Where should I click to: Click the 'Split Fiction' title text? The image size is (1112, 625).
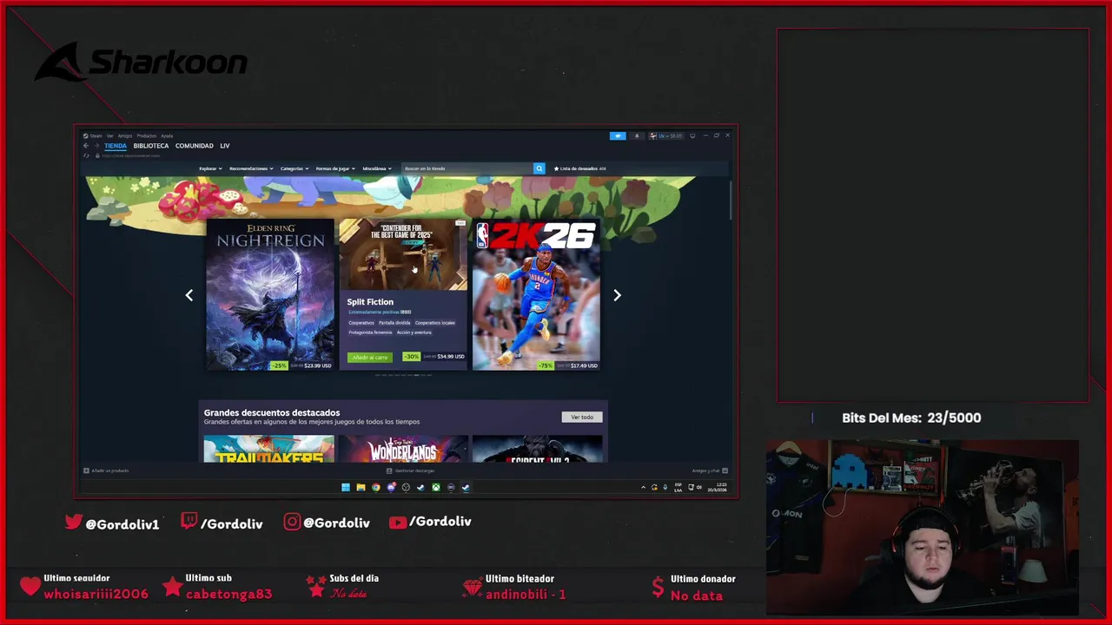point(370,302)
